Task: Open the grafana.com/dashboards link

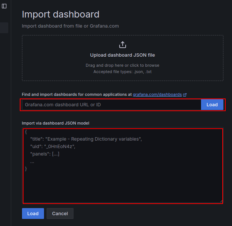Action: tap(157, 94)
